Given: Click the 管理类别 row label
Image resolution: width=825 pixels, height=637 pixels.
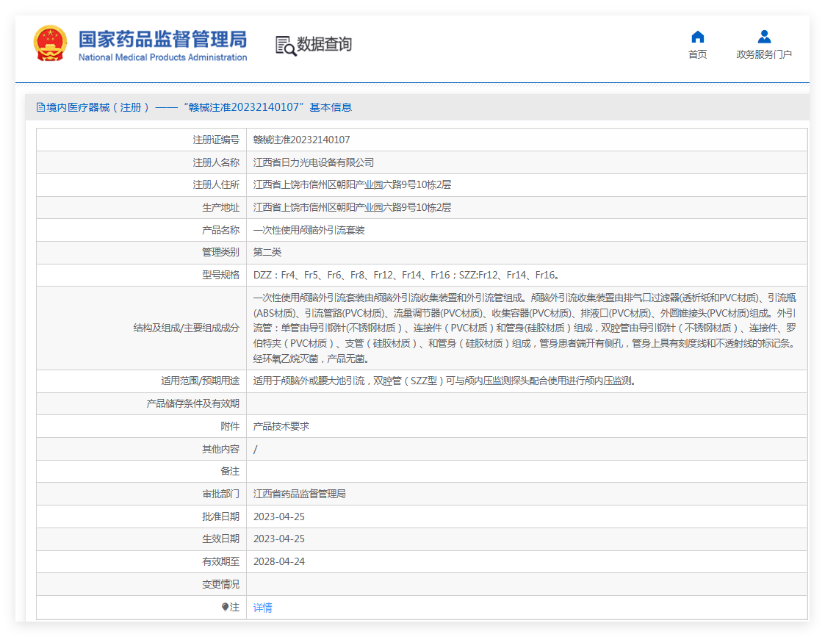Looking at the screenshot, I should pyautogui.click(x=220, y=252).
